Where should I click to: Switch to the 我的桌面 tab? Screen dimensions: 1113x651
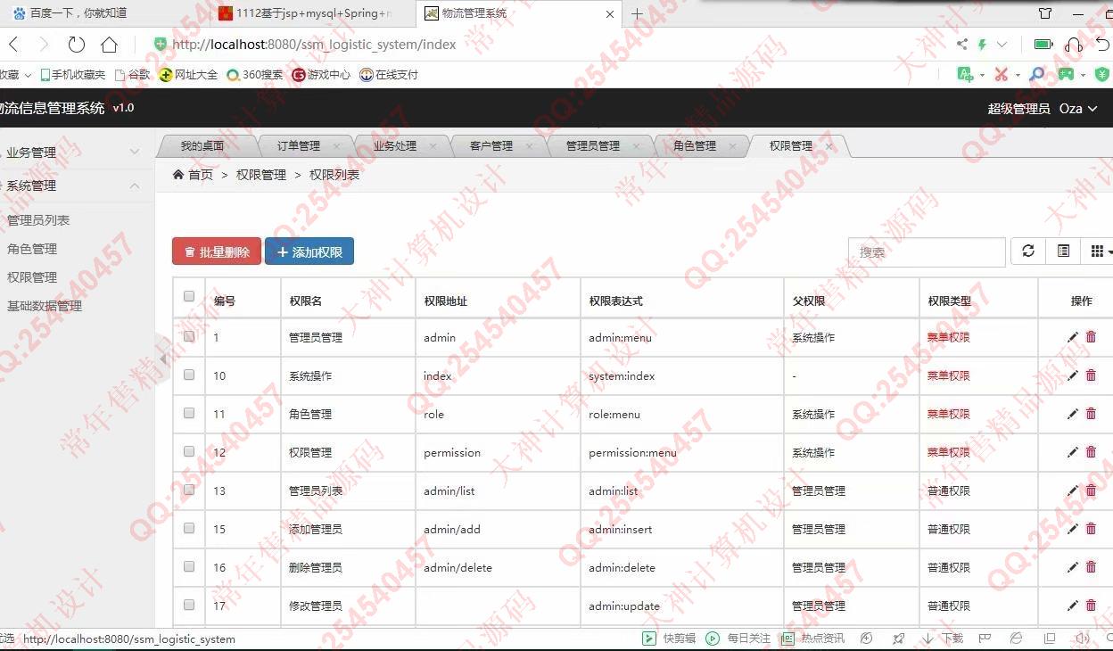point(202,145)
